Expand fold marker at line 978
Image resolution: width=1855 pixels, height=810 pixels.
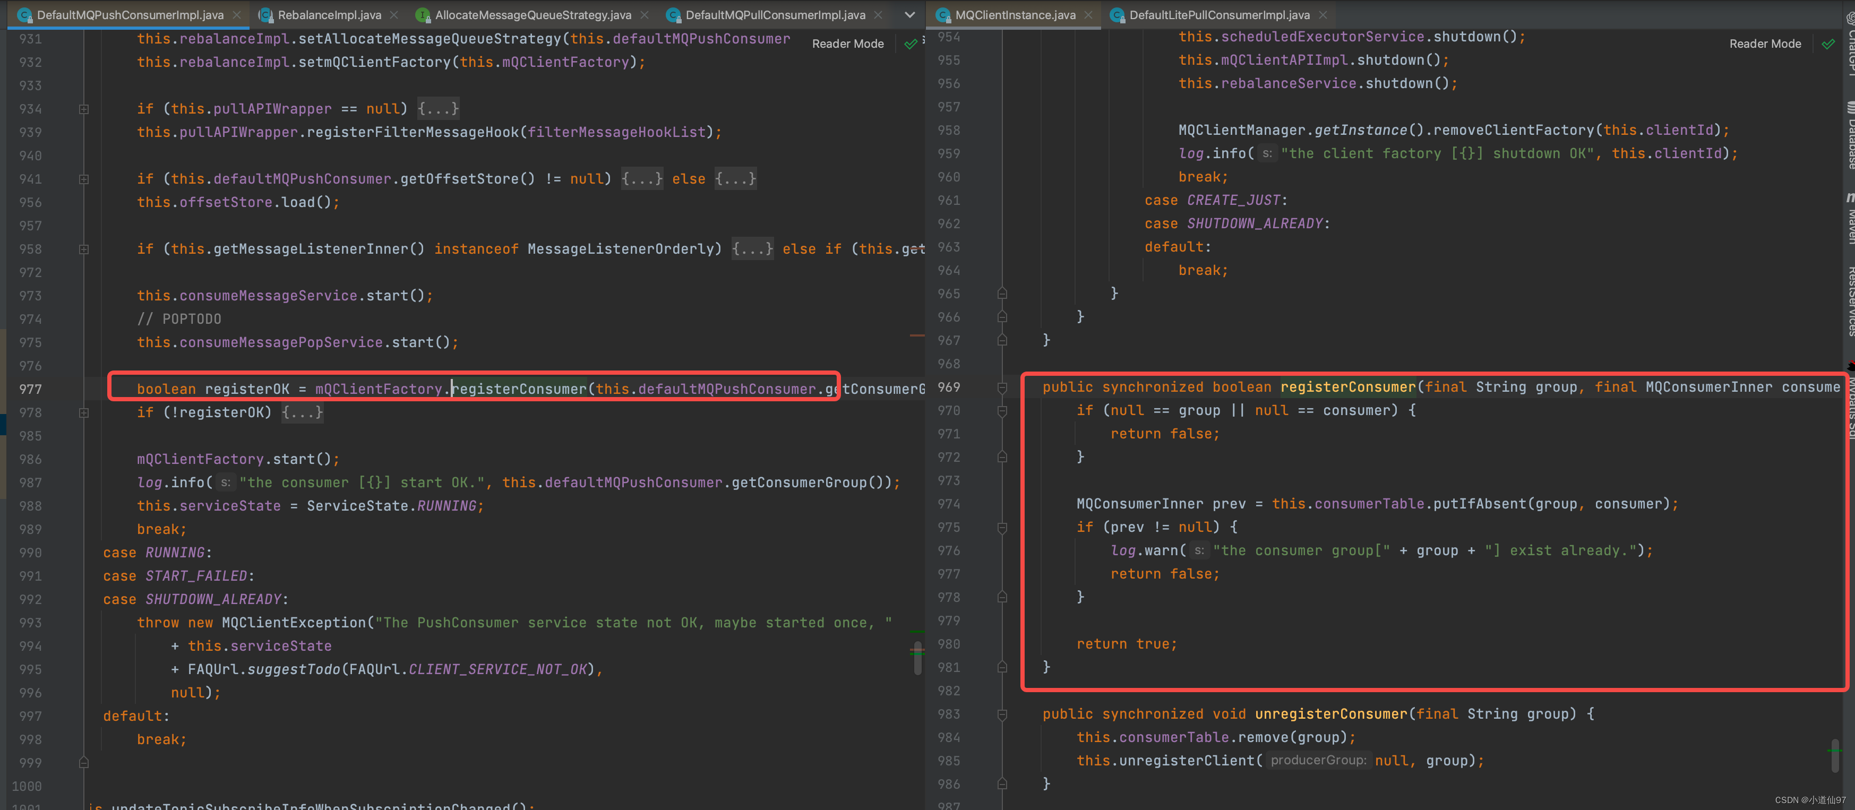pyautogui.click(x=83, y=412)
